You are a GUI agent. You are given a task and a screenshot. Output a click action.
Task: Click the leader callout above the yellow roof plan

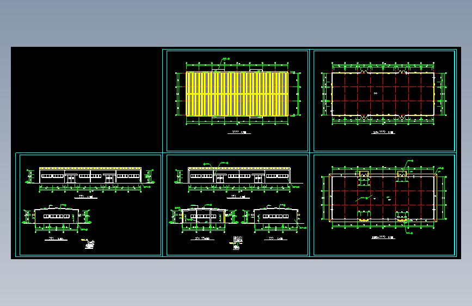[x=224, y=64]
